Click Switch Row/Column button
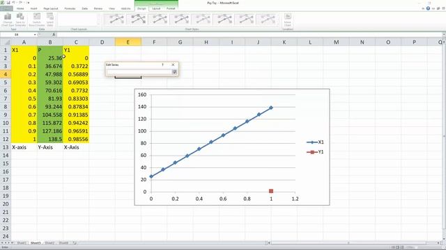This screenshot has width=446, height=250. [x=37, y=19]
